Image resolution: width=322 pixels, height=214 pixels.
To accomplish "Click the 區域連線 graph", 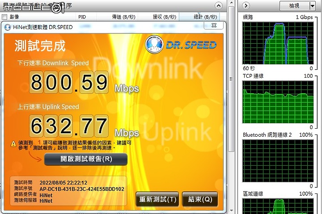I will 278,206.
